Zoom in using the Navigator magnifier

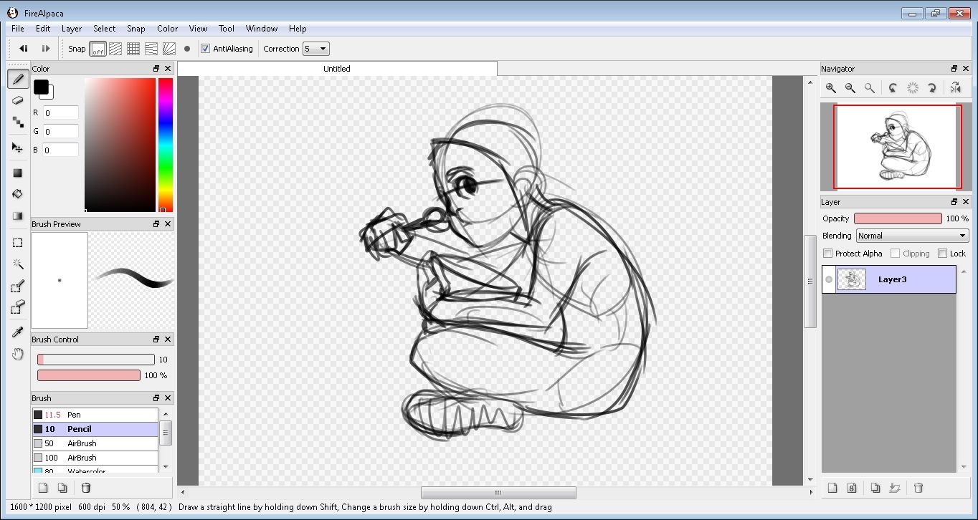pyautogui.click(x=830, y=88)
